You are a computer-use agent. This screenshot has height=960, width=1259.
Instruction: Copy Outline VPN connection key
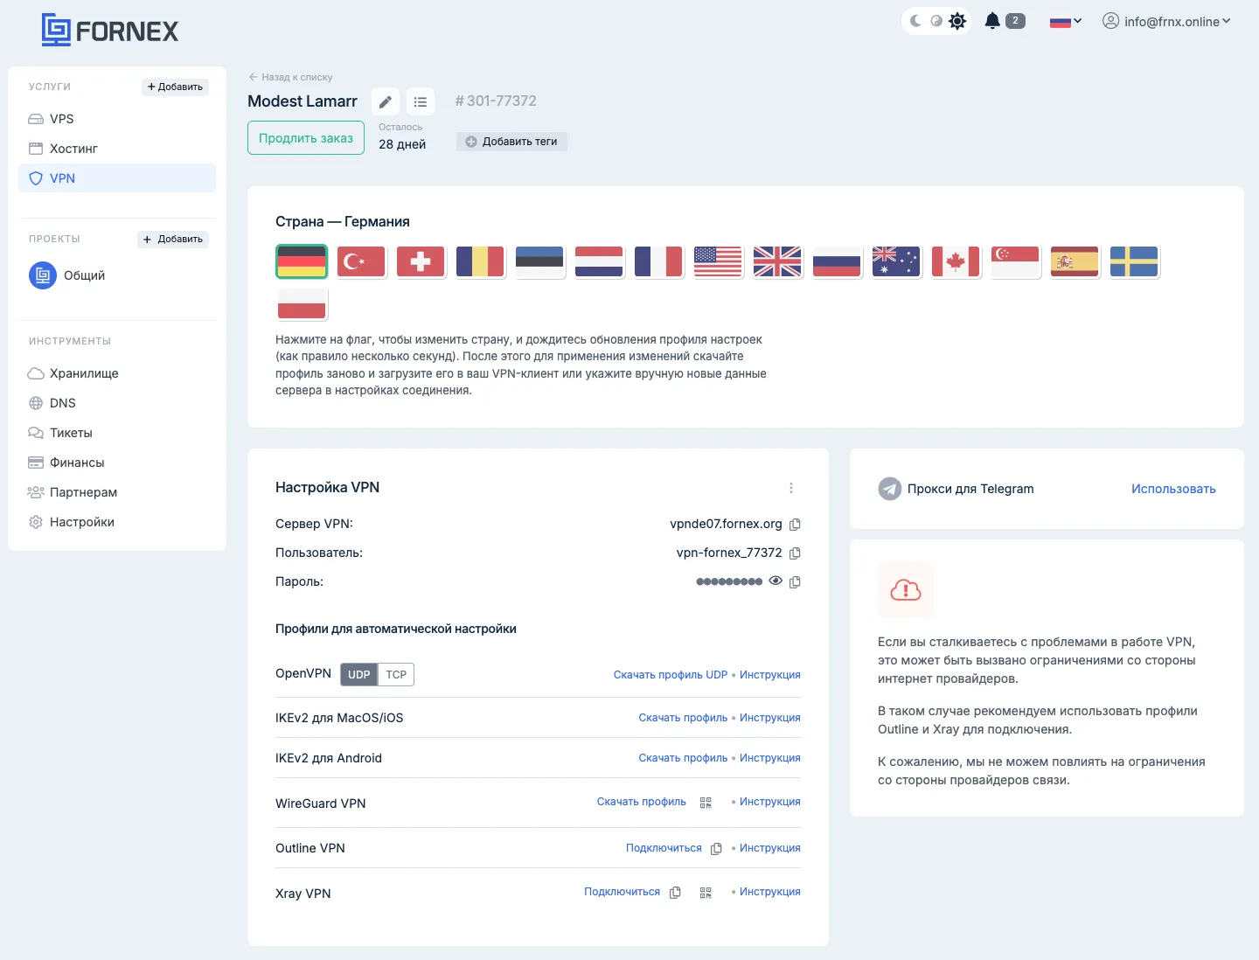(x=716, y=849)
